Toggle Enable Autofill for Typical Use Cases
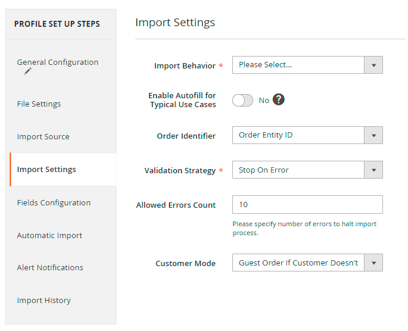This screenshot has width=408, height=331. click(x=242, y=101)
